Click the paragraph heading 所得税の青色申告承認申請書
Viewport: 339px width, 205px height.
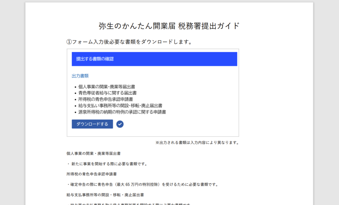[91, 174]
